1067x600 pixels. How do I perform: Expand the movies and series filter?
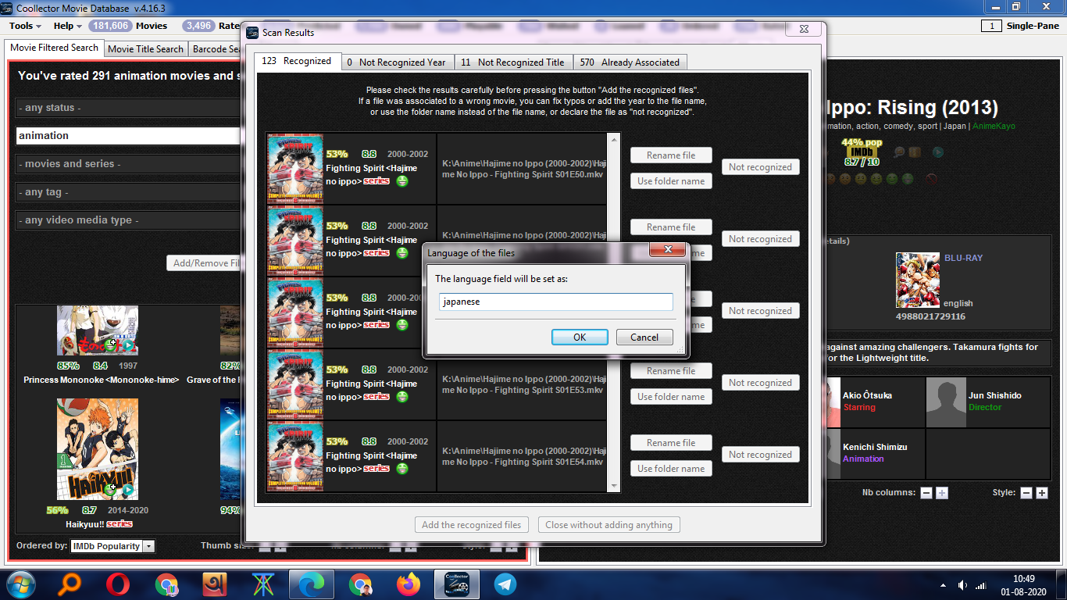pos(129,164)
